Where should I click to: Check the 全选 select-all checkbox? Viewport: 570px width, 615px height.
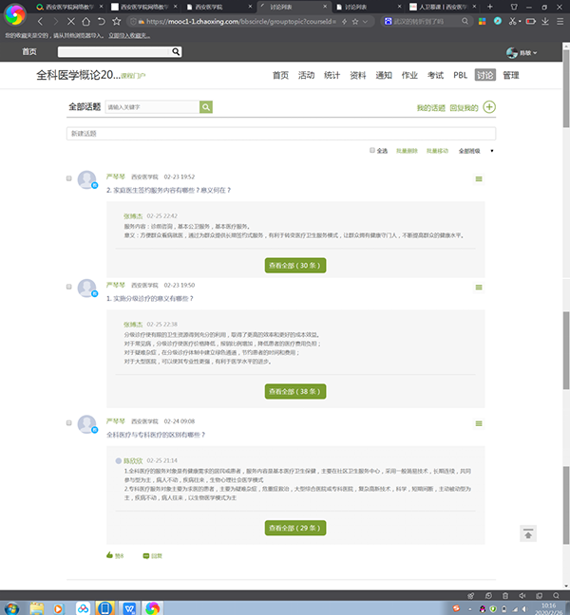coord(371,150)
